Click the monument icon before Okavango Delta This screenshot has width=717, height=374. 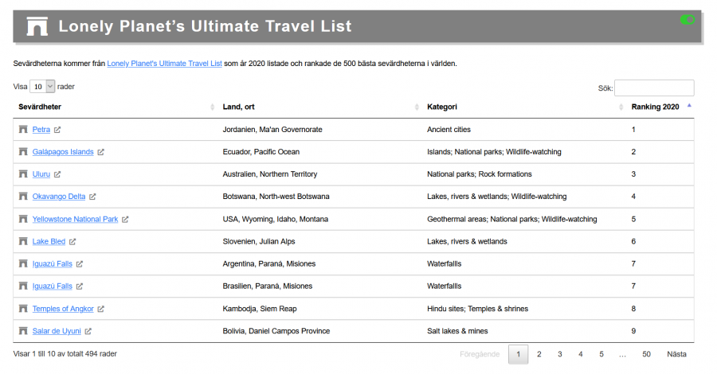(23, 197)
